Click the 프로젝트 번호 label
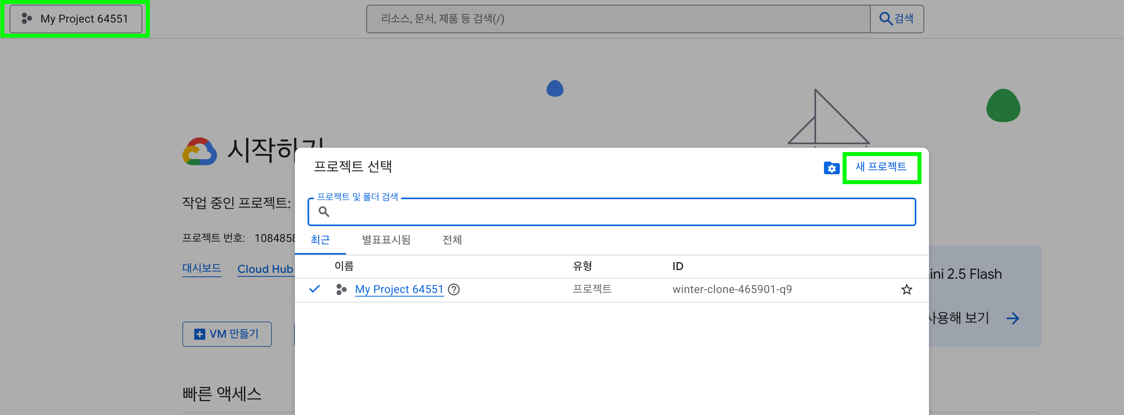 coord(213,238)
